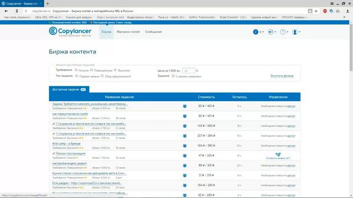Viewport: 353px width, 198px height.
Task: Open task 'настройка яндекс директ'
Action: (69, 163)
